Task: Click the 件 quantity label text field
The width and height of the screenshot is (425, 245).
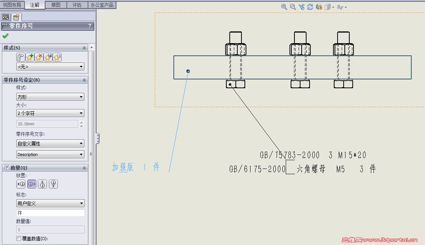Action: point(50,213)
